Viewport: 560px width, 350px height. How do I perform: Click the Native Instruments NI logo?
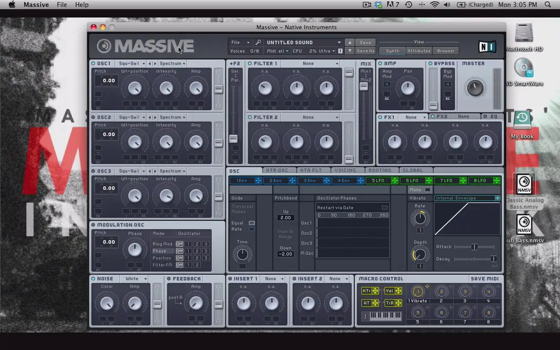487,47
